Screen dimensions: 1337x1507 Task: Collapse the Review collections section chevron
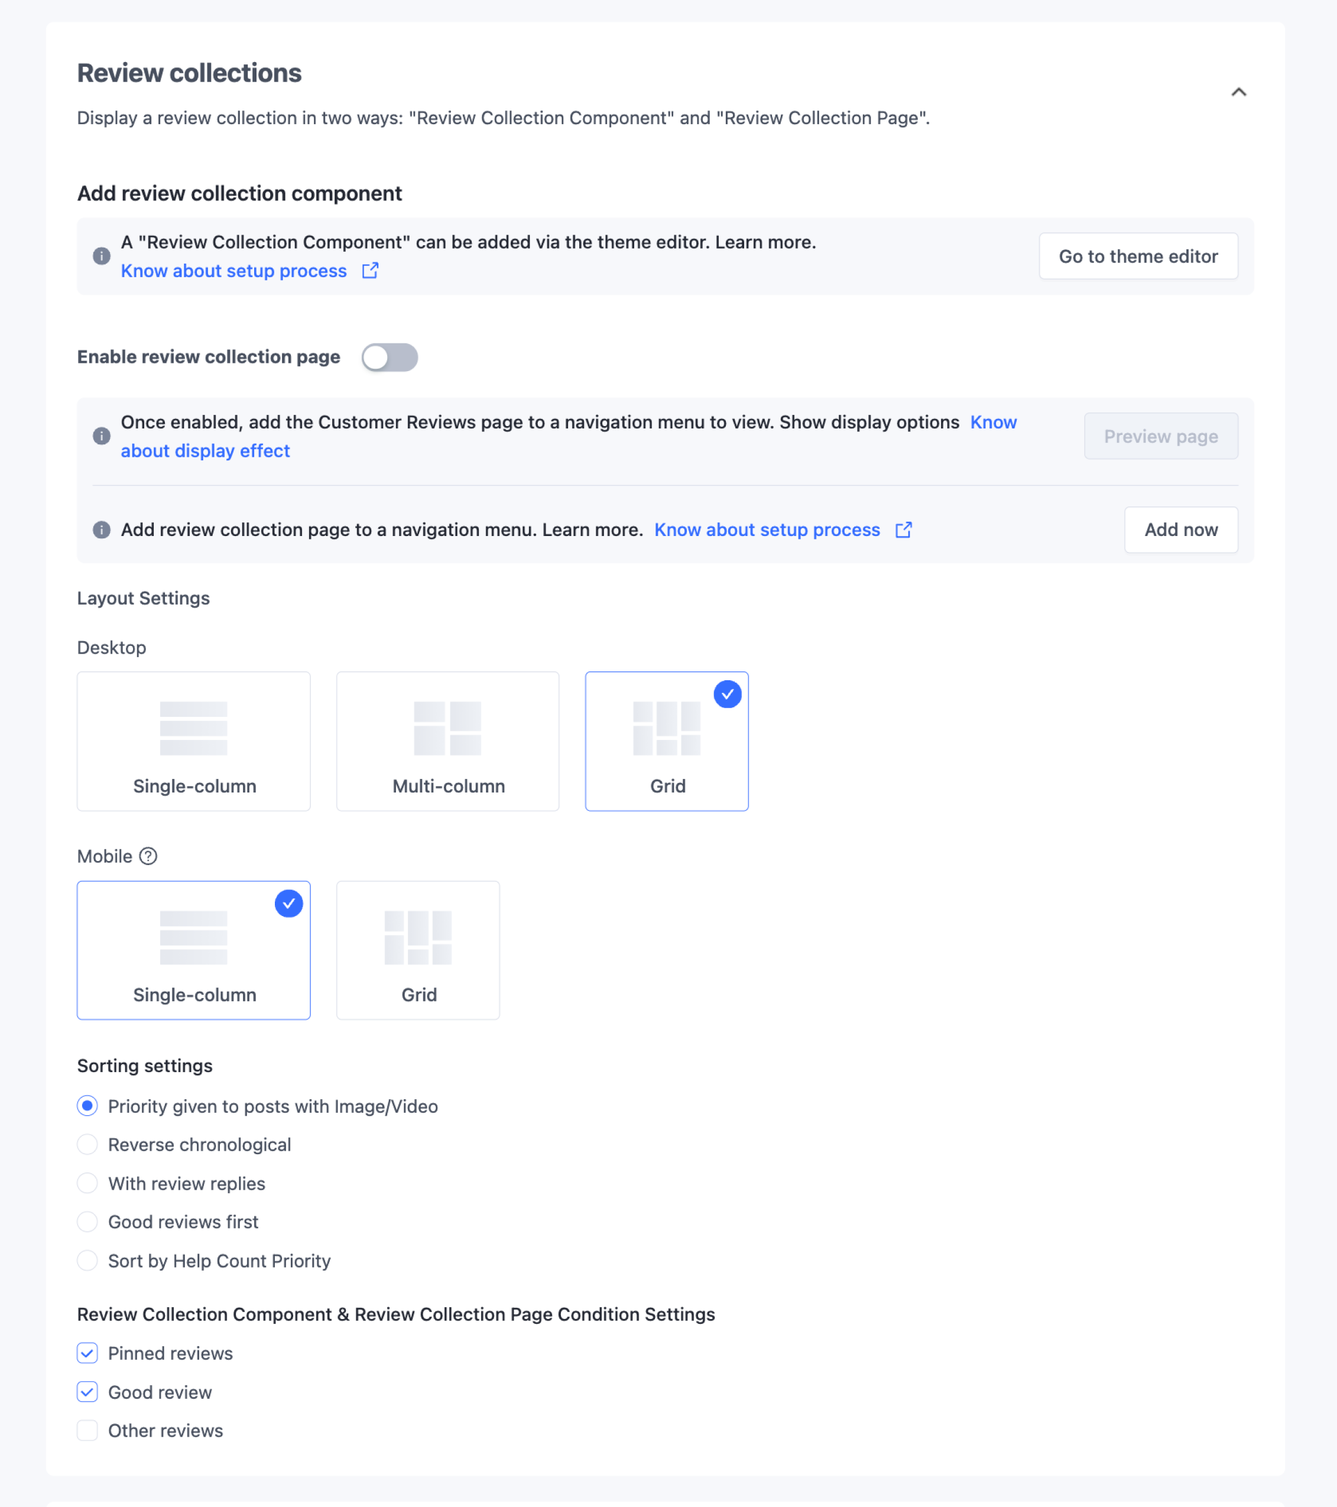(1238, 92)
